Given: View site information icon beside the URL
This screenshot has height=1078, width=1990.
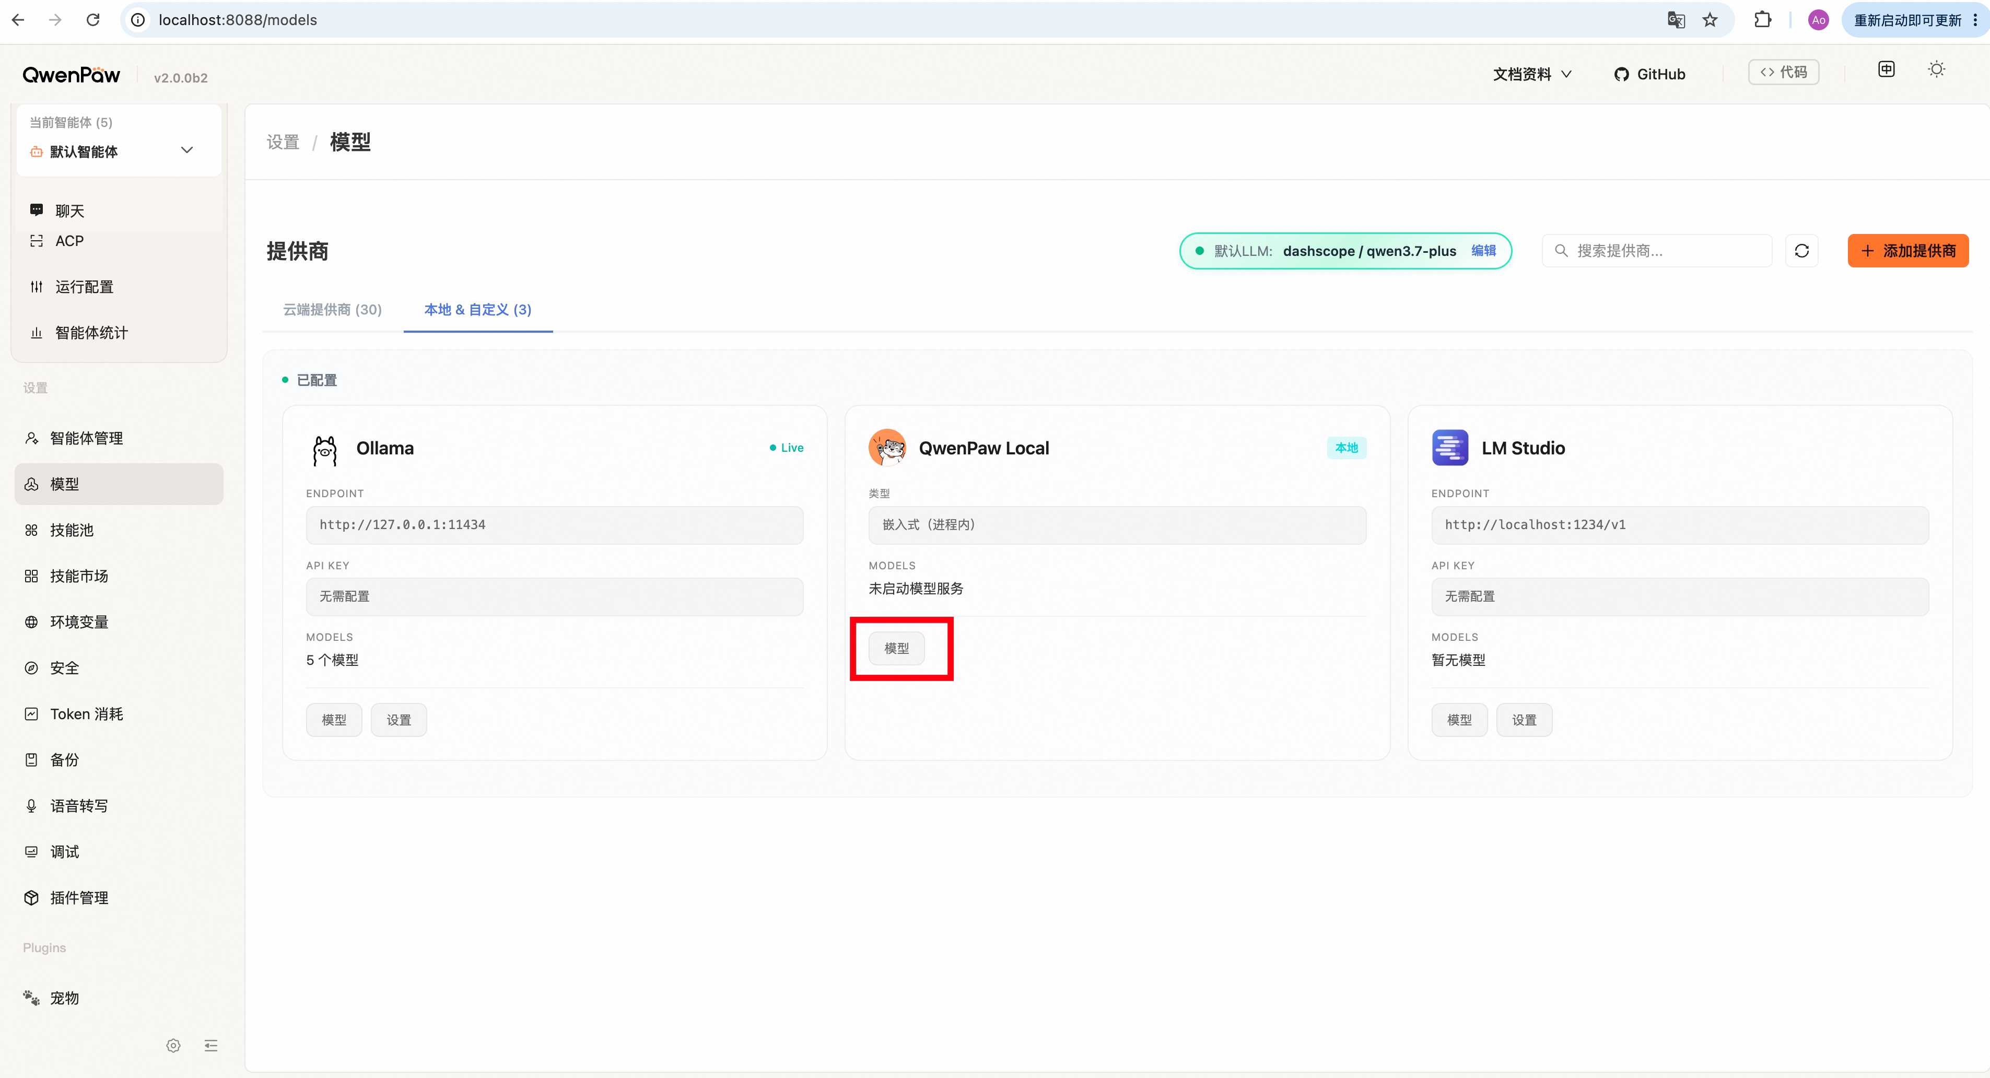Looking at the screenshot, I should [138, 20].
